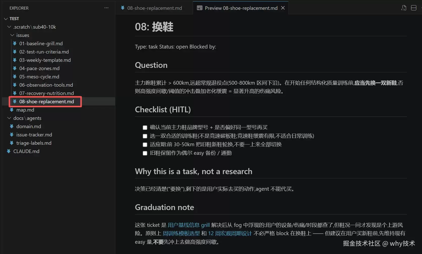Close the Preview 08-shoe-replacement.md tab
Image resolution: width=422 pixels, height=254 pixels.
[x=283, y=8]
